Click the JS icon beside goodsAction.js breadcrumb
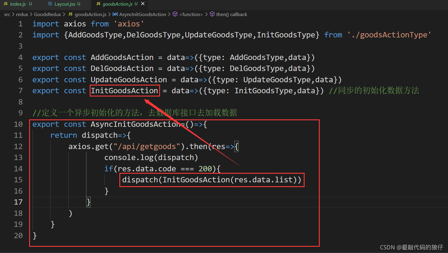 point(70,14)
